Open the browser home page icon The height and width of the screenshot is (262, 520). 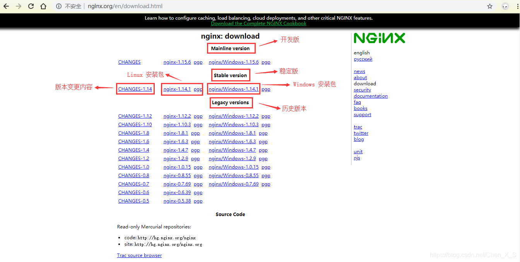[43, 6]
